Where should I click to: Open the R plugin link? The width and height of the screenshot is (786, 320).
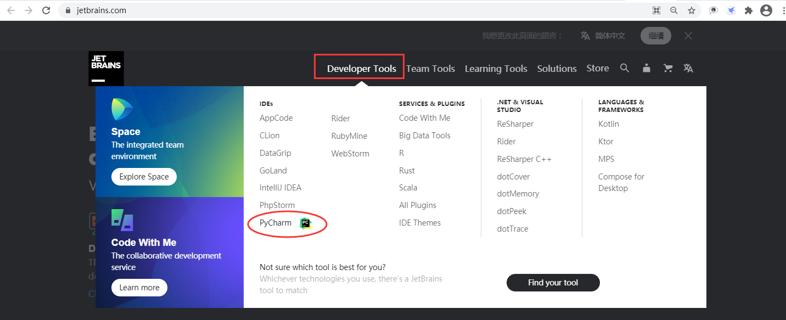click(x=402, y=153)
